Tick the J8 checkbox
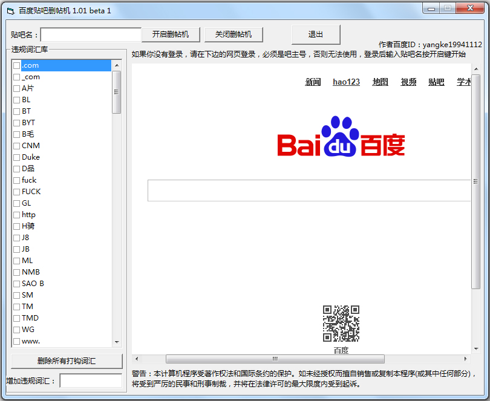Image resolution: width=490 pixels, height=401 pixels. pos(16,238)
